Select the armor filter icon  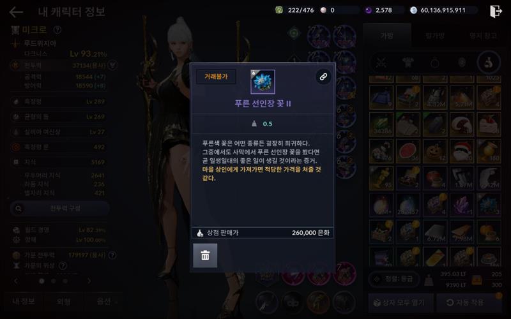coord(408,63)
